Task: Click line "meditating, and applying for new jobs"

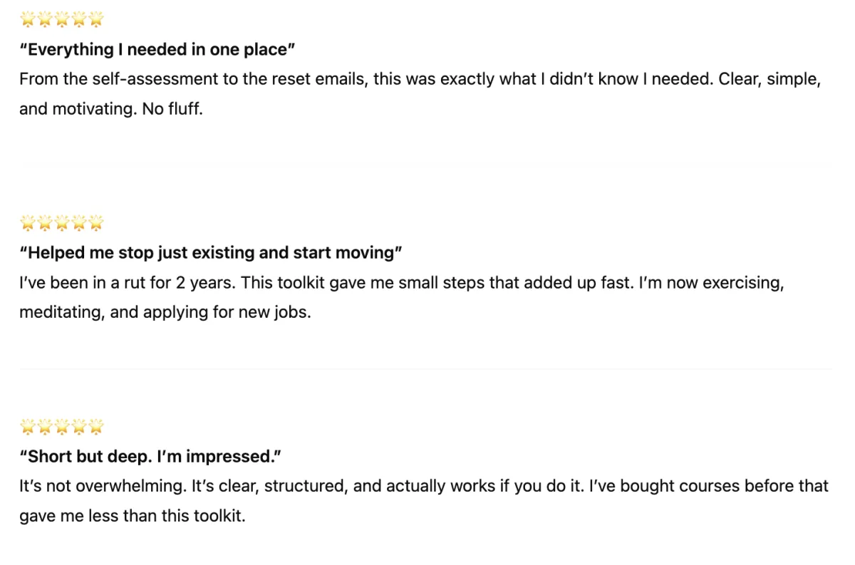Action: tap(165, 312)
